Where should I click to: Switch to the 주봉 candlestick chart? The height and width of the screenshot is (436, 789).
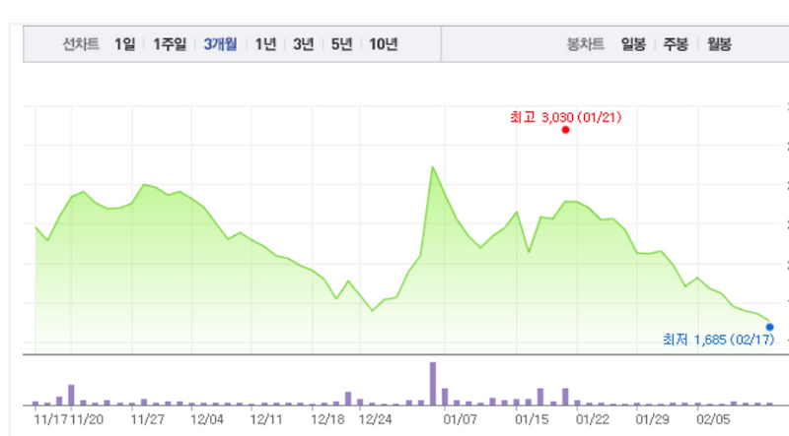point(676,44)
